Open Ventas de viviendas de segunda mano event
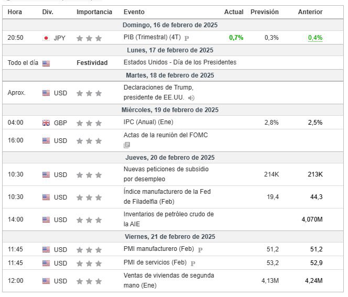Image resolution: width=348 pixels, height=297 pixels. [x=169, y=280]
